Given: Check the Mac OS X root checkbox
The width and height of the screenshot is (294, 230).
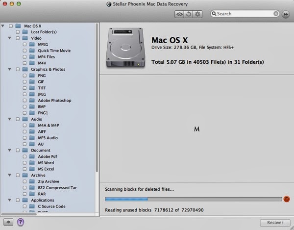Looking at the screenshot, I should [11, 26].
